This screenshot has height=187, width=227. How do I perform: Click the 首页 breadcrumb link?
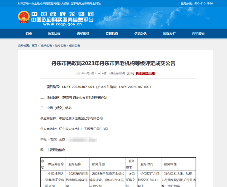pyautogui.click(x=34, y=46)
